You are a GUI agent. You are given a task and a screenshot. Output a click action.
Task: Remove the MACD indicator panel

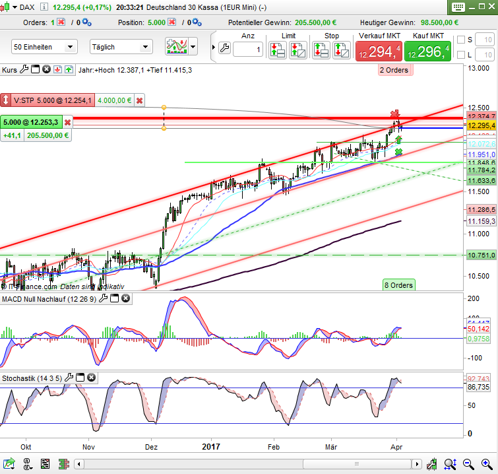[x=126, y=298]
